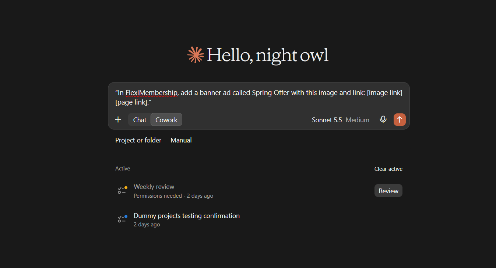Click inside the prompt text field
The width and height of the screenshot is (496, 268).
pos(259,98)
